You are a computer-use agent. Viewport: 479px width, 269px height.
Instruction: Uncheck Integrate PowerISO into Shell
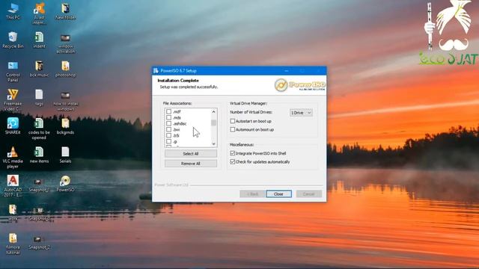pyautogui.click(x=233, y=153)
